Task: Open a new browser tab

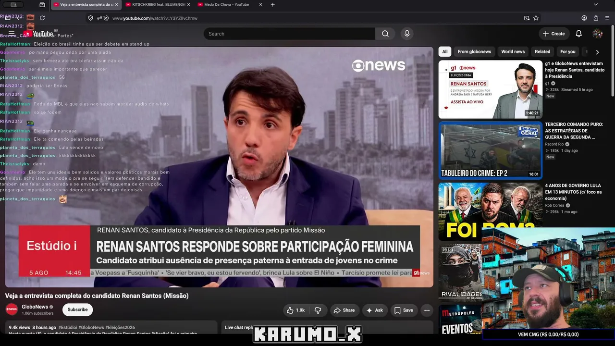Action: (x=272, y=4)
